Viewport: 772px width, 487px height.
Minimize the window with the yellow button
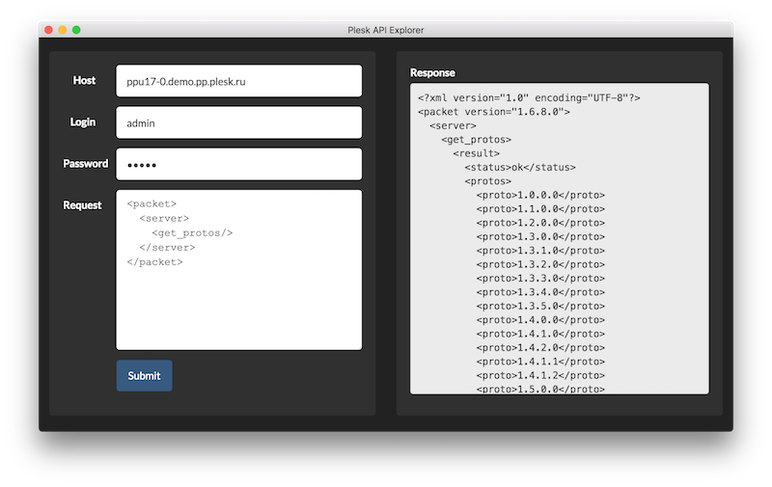point(63,30)
